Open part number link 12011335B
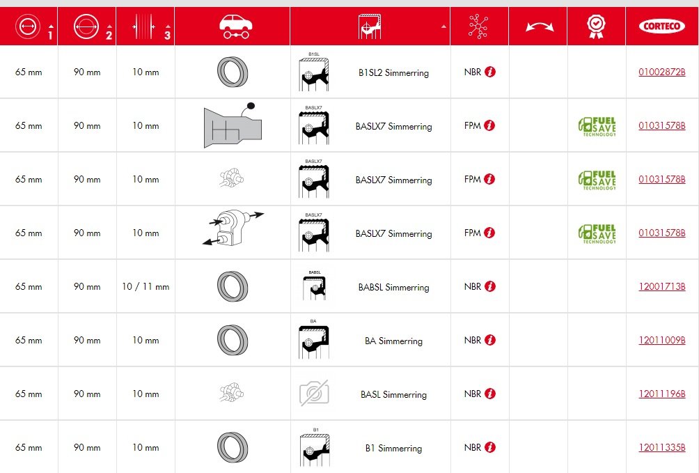 point(661,447)
